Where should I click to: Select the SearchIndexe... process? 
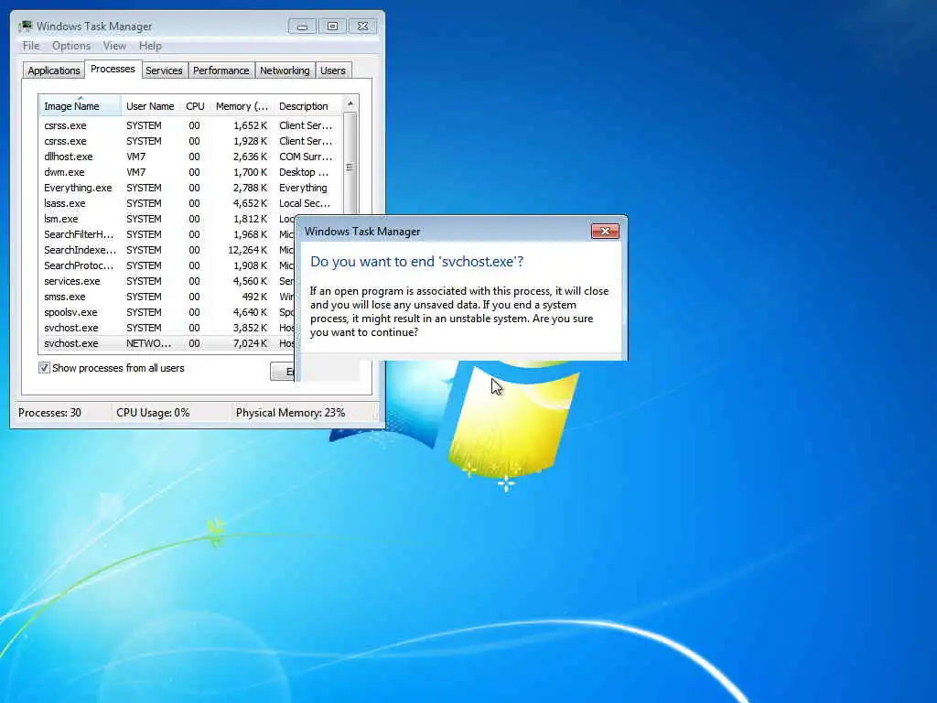pyautogui.click(x=167, y=250)
